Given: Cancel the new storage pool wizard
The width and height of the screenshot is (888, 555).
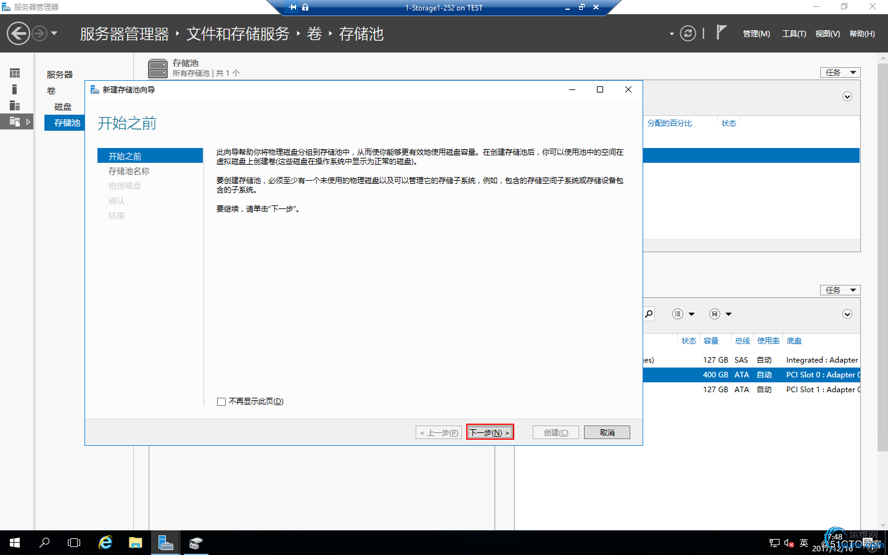Looking at the screenshot, I should pos(607,432).
